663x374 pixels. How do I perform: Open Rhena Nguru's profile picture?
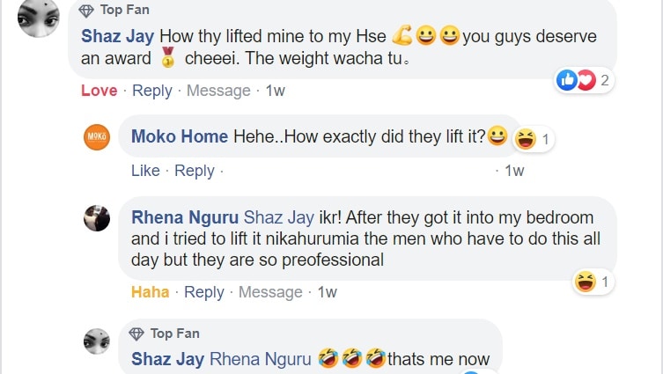point(96,218)
